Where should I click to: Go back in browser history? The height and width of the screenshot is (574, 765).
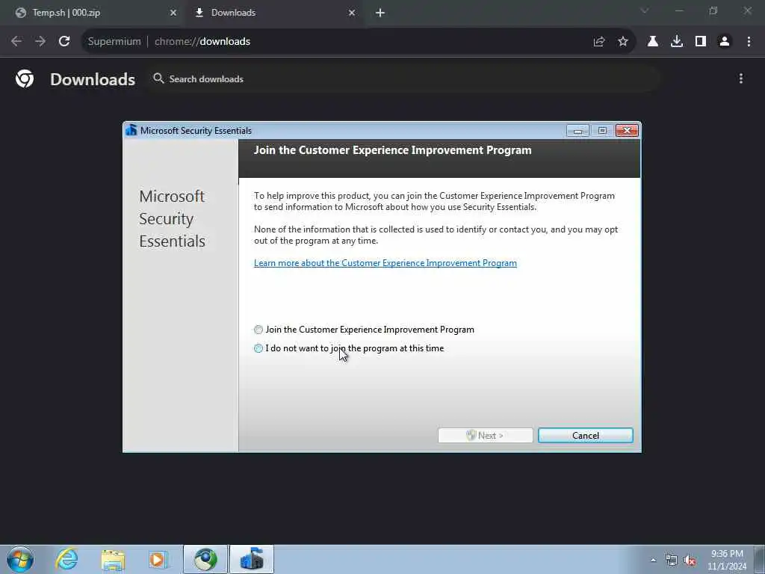[x=16, y=42]
